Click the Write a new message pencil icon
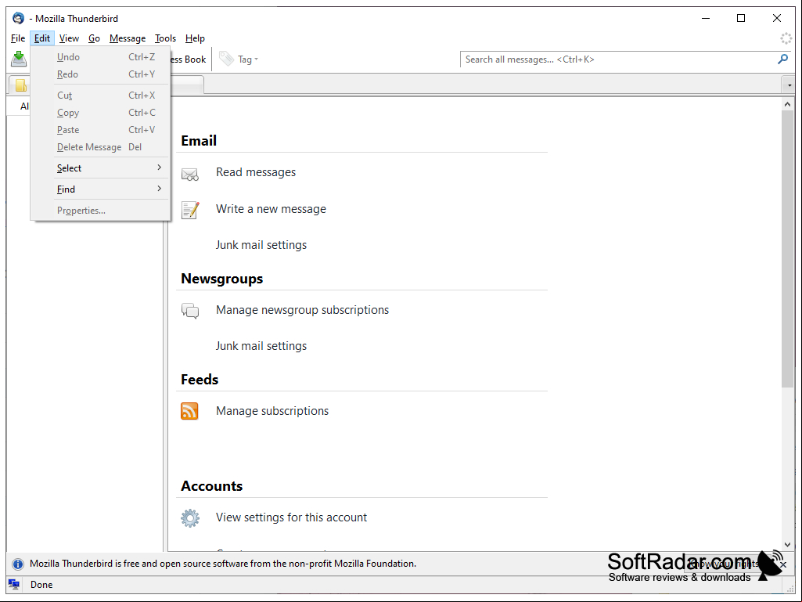Viewport: 802px width, 602px height. coord(190,210)
